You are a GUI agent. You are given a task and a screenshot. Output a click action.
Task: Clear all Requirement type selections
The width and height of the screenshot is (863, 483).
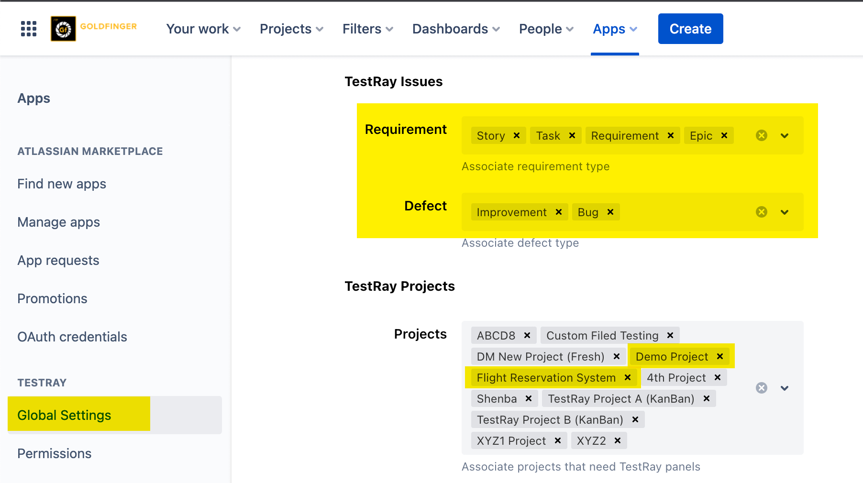(x=762, y=136)
